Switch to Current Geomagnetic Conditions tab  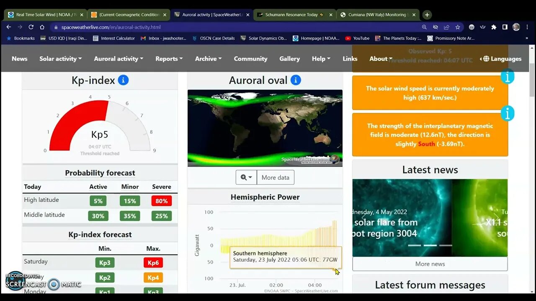coord(129,15)
